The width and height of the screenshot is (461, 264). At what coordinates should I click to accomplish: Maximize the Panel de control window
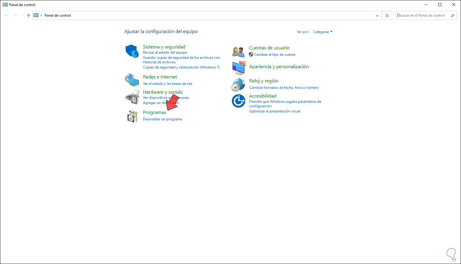pos(440,5)
